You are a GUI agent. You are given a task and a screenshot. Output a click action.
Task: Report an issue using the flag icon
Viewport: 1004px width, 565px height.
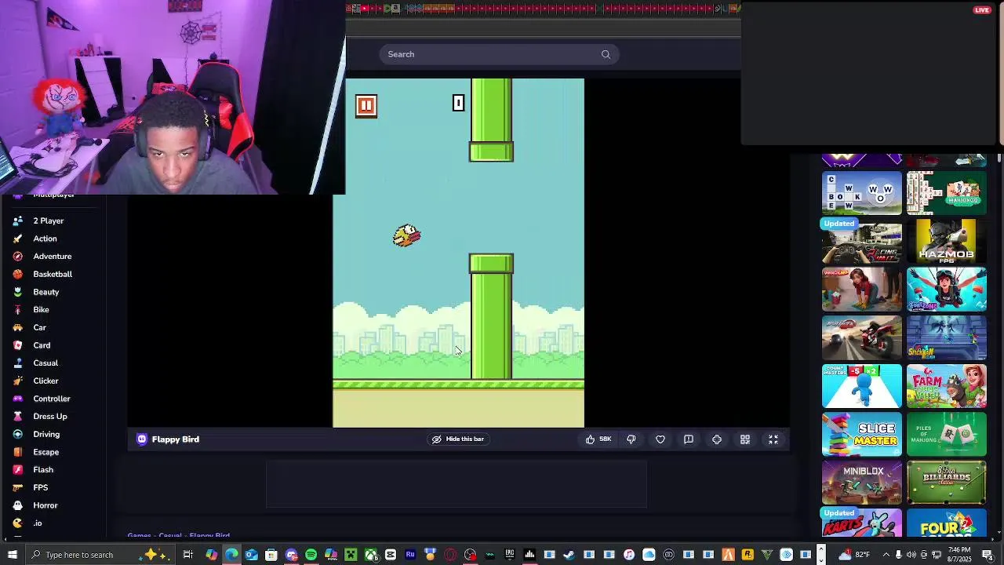(689, 439)
